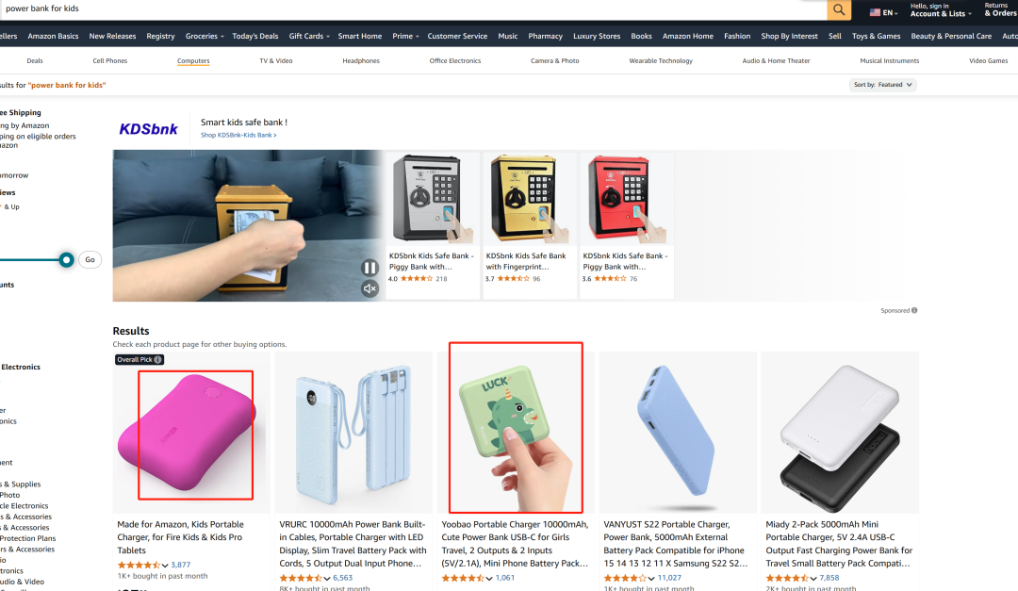Screen dimensions: 1018x591
Task: Click the Sponsored info icon
Action: [x=914, y=310]
